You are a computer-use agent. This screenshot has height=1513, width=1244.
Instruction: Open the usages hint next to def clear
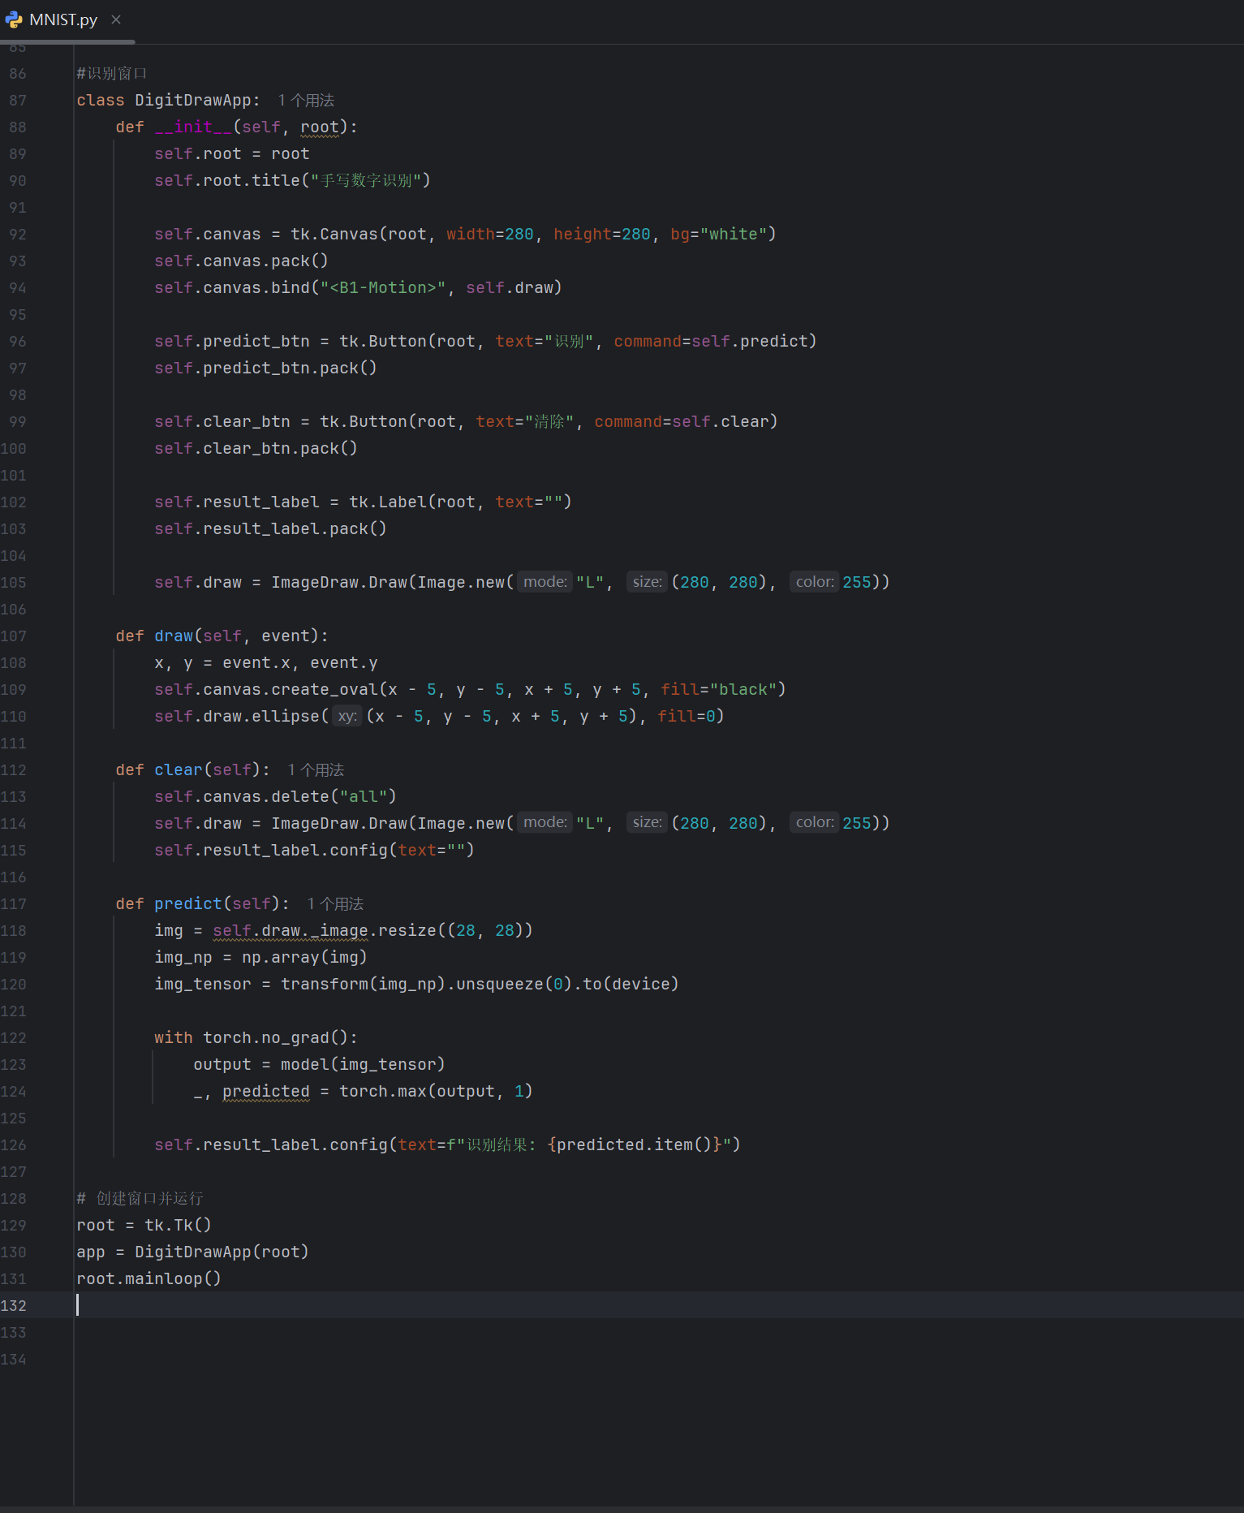click(316, 769)
